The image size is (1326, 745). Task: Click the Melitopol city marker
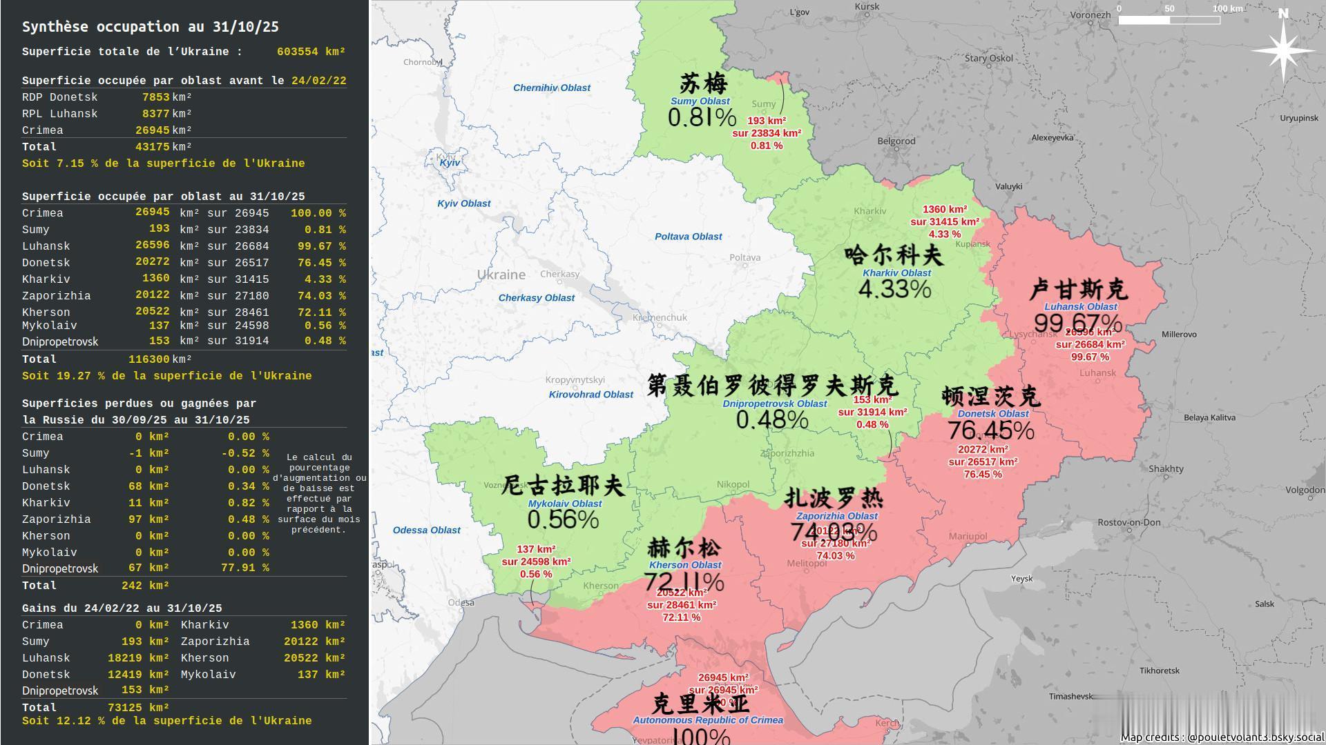[806, 563]
